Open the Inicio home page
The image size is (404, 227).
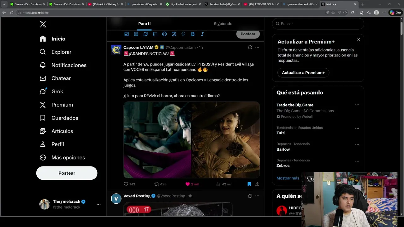pos(52,39)
